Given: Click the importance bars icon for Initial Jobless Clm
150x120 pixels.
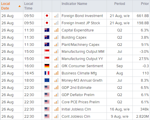Looking at the screenshot, I should coord(56,109).
